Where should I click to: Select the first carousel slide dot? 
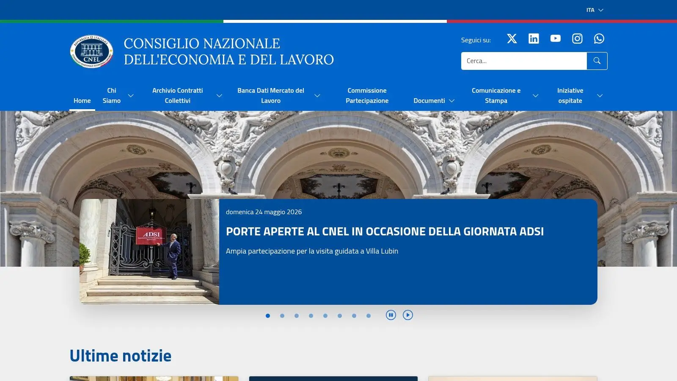[x=268, y=316]
